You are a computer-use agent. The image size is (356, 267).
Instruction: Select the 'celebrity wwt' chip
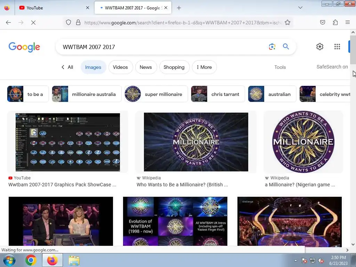point(325,94)
